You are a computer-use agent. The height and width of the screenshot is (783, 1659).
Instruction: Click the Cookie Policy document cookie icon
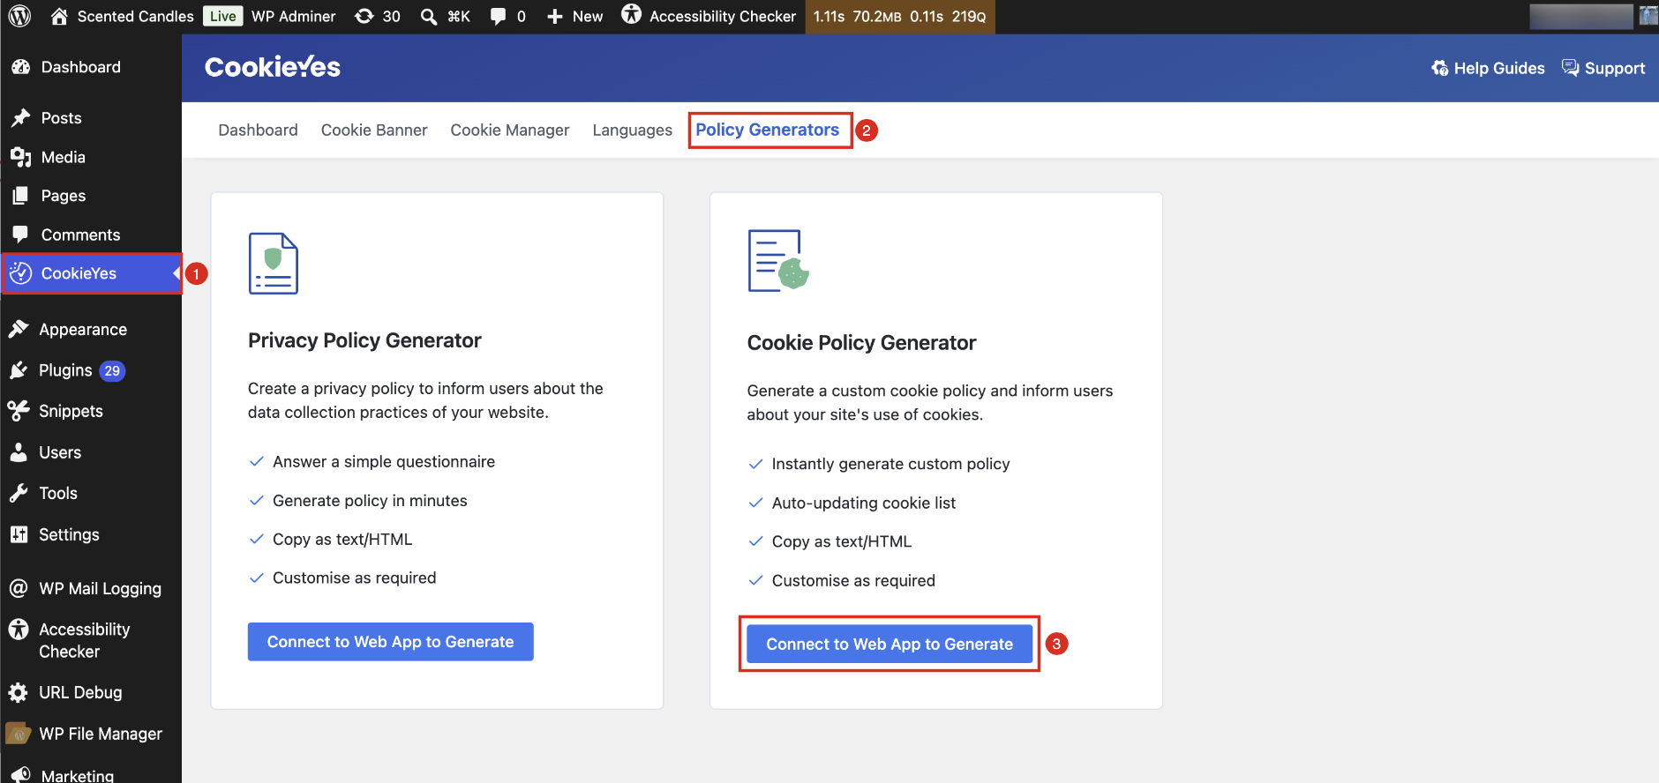click(778, 260)
